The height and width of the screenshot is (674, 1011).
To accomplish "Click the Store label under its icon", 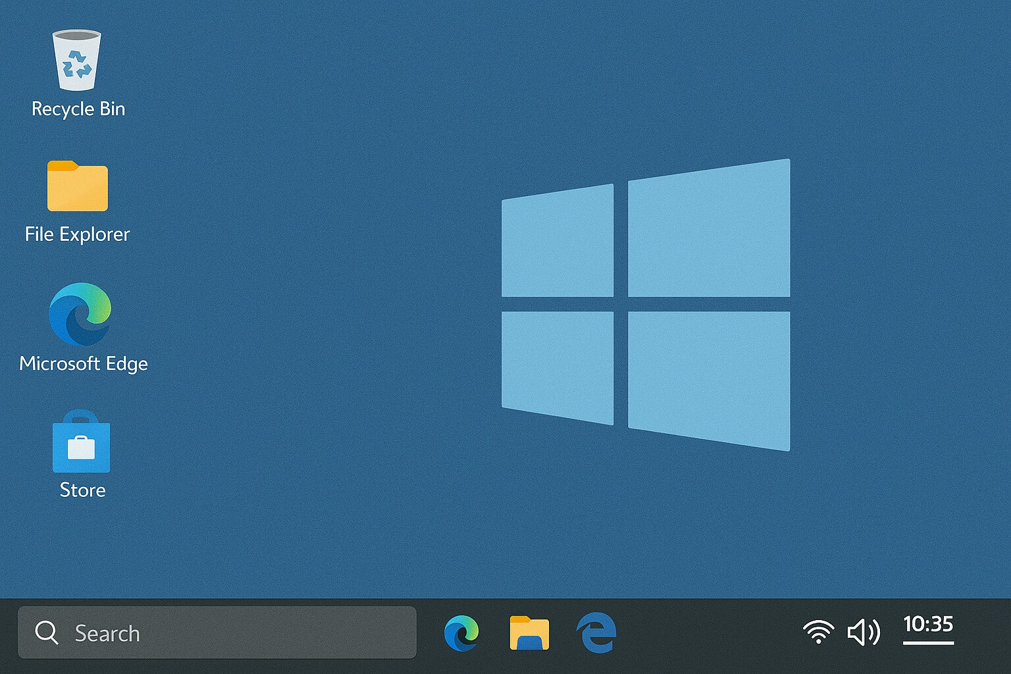I will [81, 490].
